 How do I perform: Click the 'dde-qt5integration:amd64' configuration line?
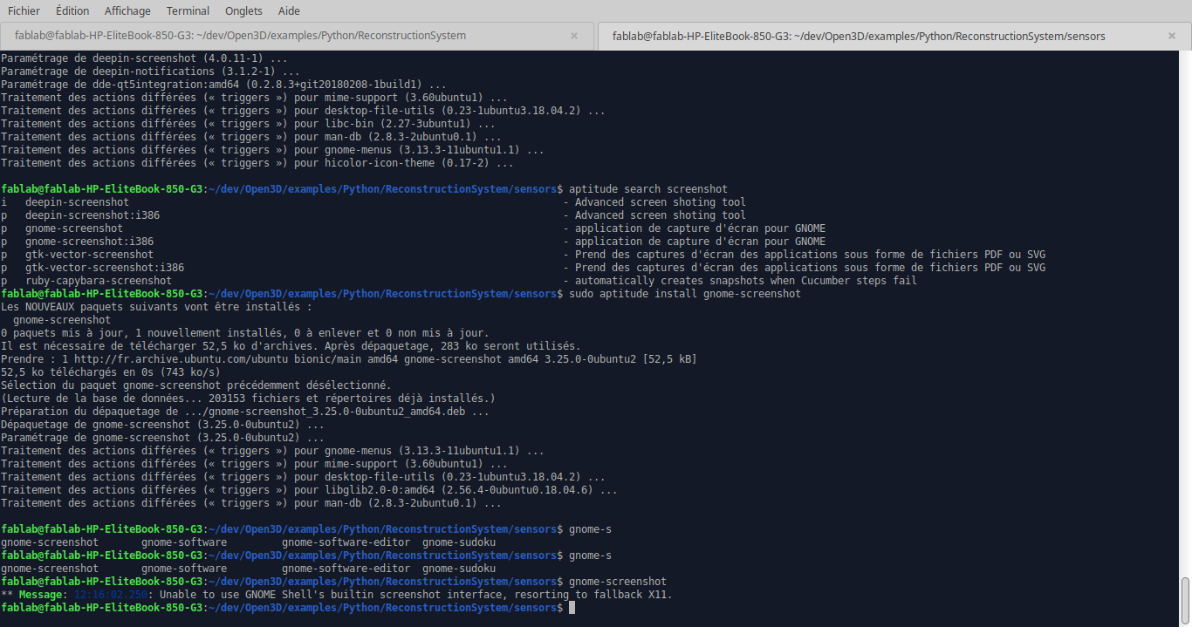[223, 85]
